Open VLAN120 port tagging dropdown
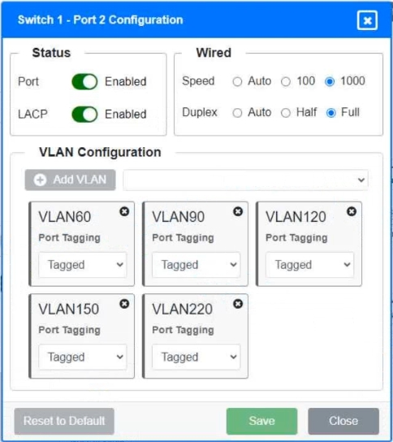Viewport: 393px width, 442px height. [309, 265]
